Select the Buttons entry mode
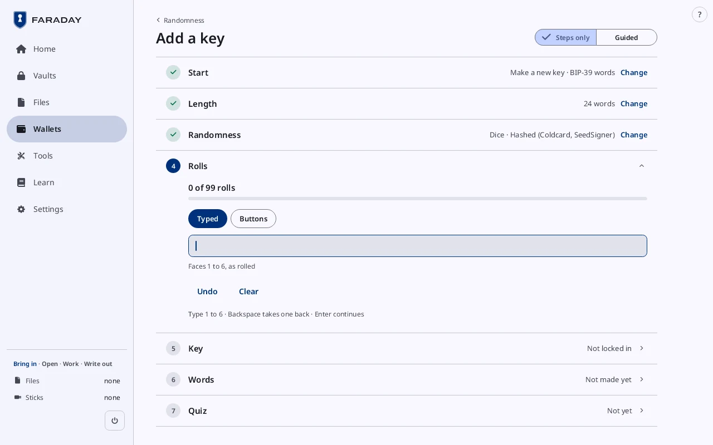The width and height of the screenshot is (713, 445). pyautogui.click(x=253, y=219)
